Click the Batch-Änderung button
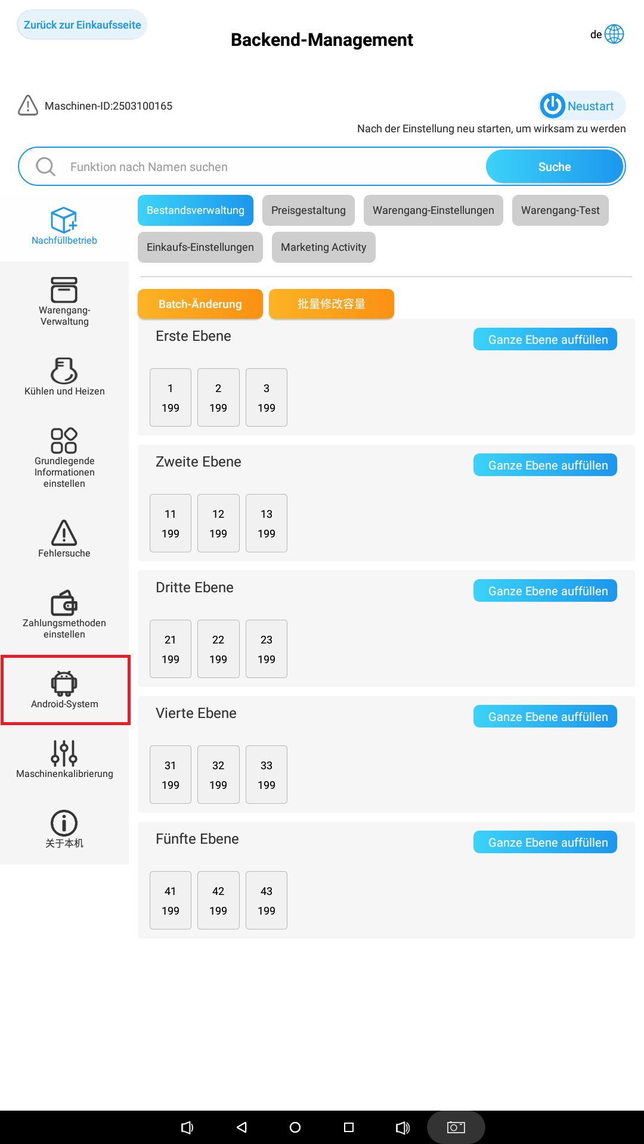644x1144 pixels. pos(200,304)
